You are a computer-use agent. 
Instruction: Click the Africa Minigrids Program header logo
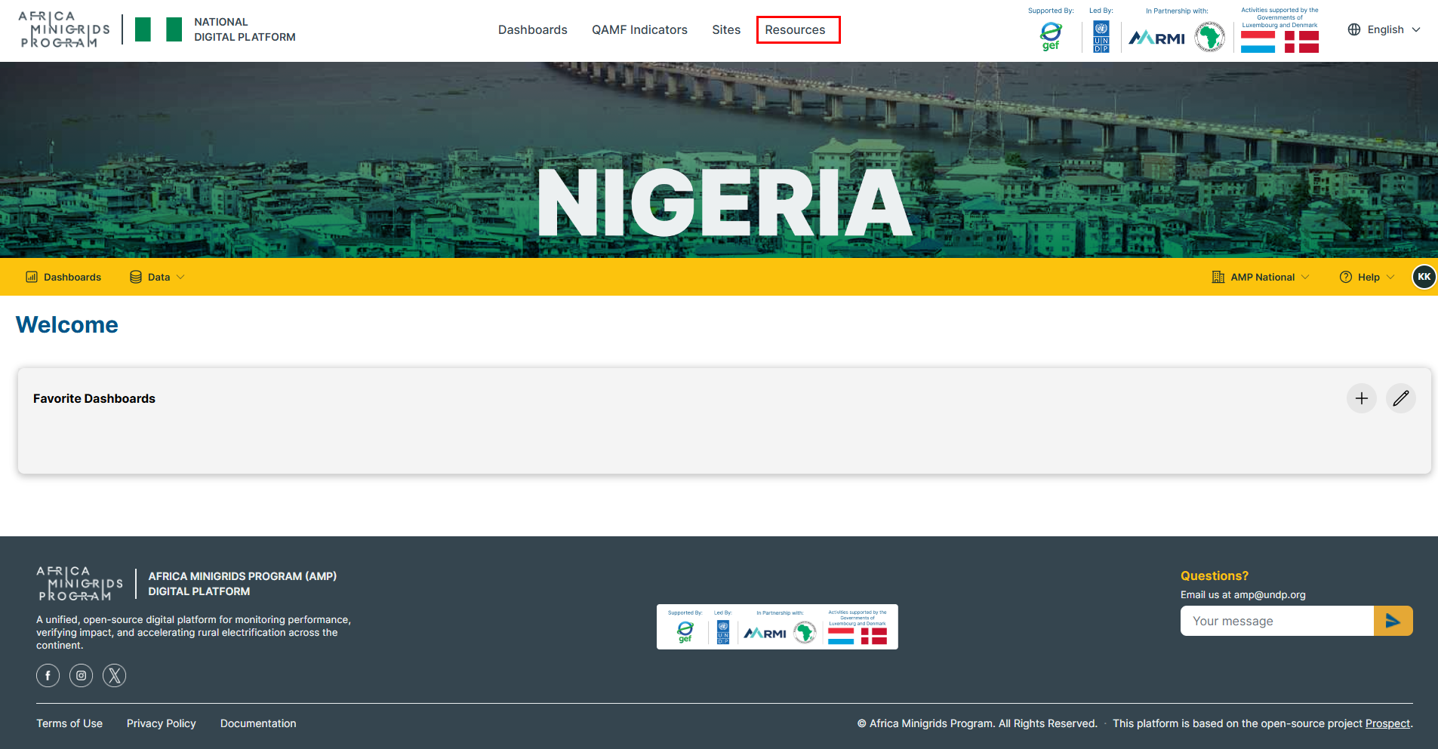click(x=64, y=30)
